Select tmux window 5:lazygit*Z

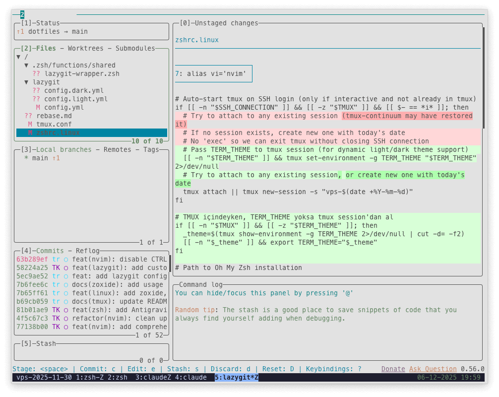click(237, 378)
